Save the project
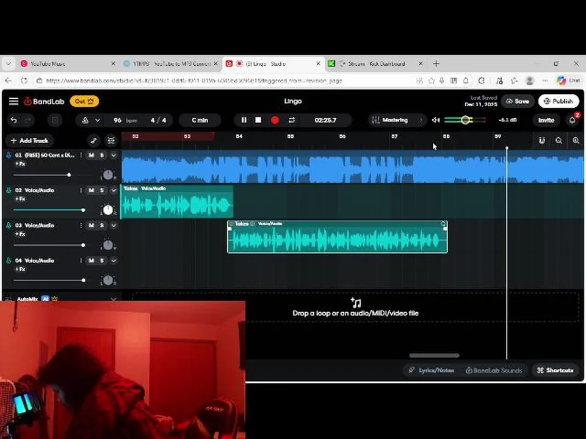The height and width of the screenshot is (439, 586). pyautogui.click(x=518, y=101)
